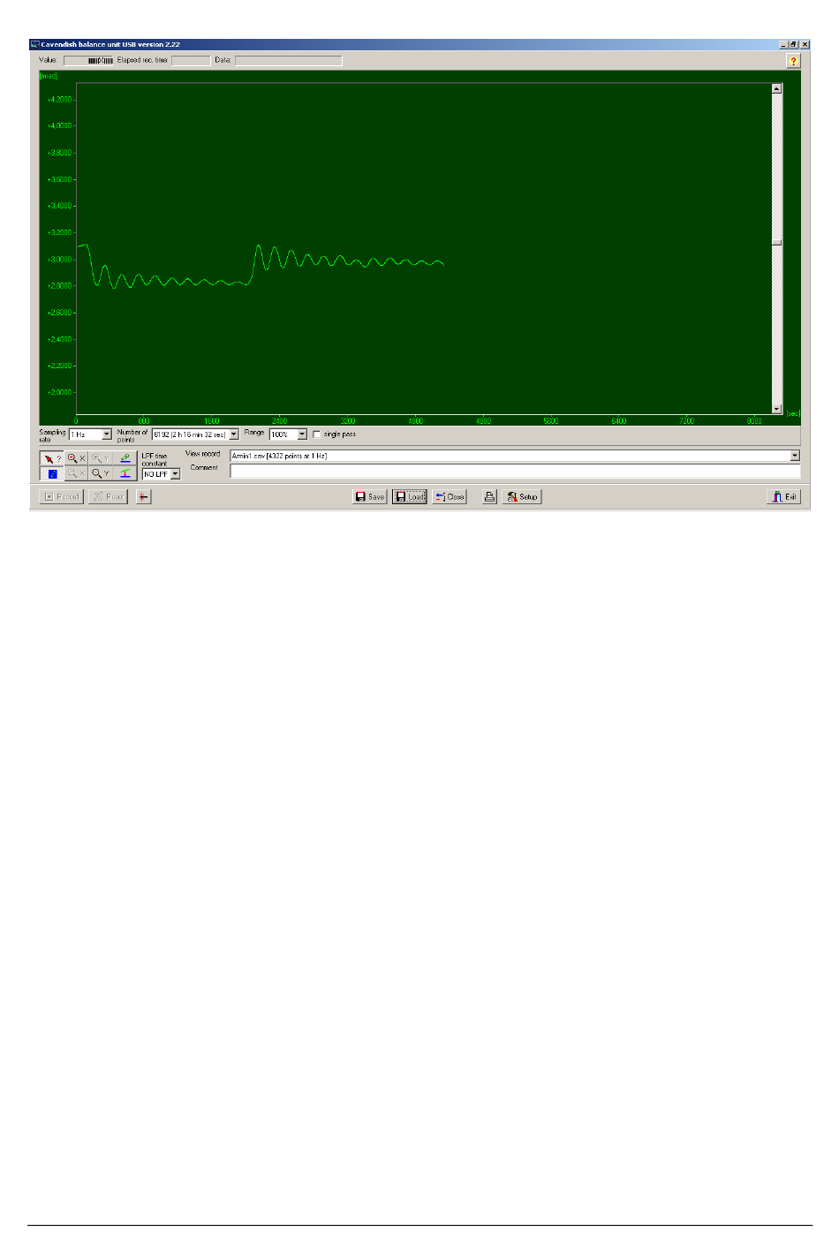This screenshot has width=839, height=1254.
Task: Open the LPF time constant dropdown
Action: (x=175, y=474)
